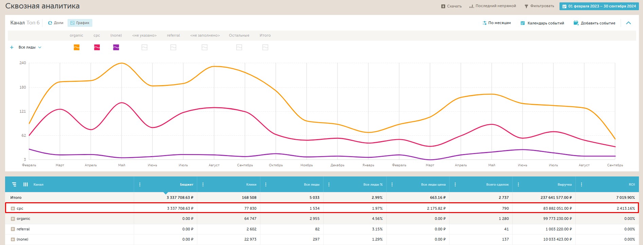The width and height of the screenshot is (643, 245).
Task: Click the table rows layout icon
Action: point(14,185)
